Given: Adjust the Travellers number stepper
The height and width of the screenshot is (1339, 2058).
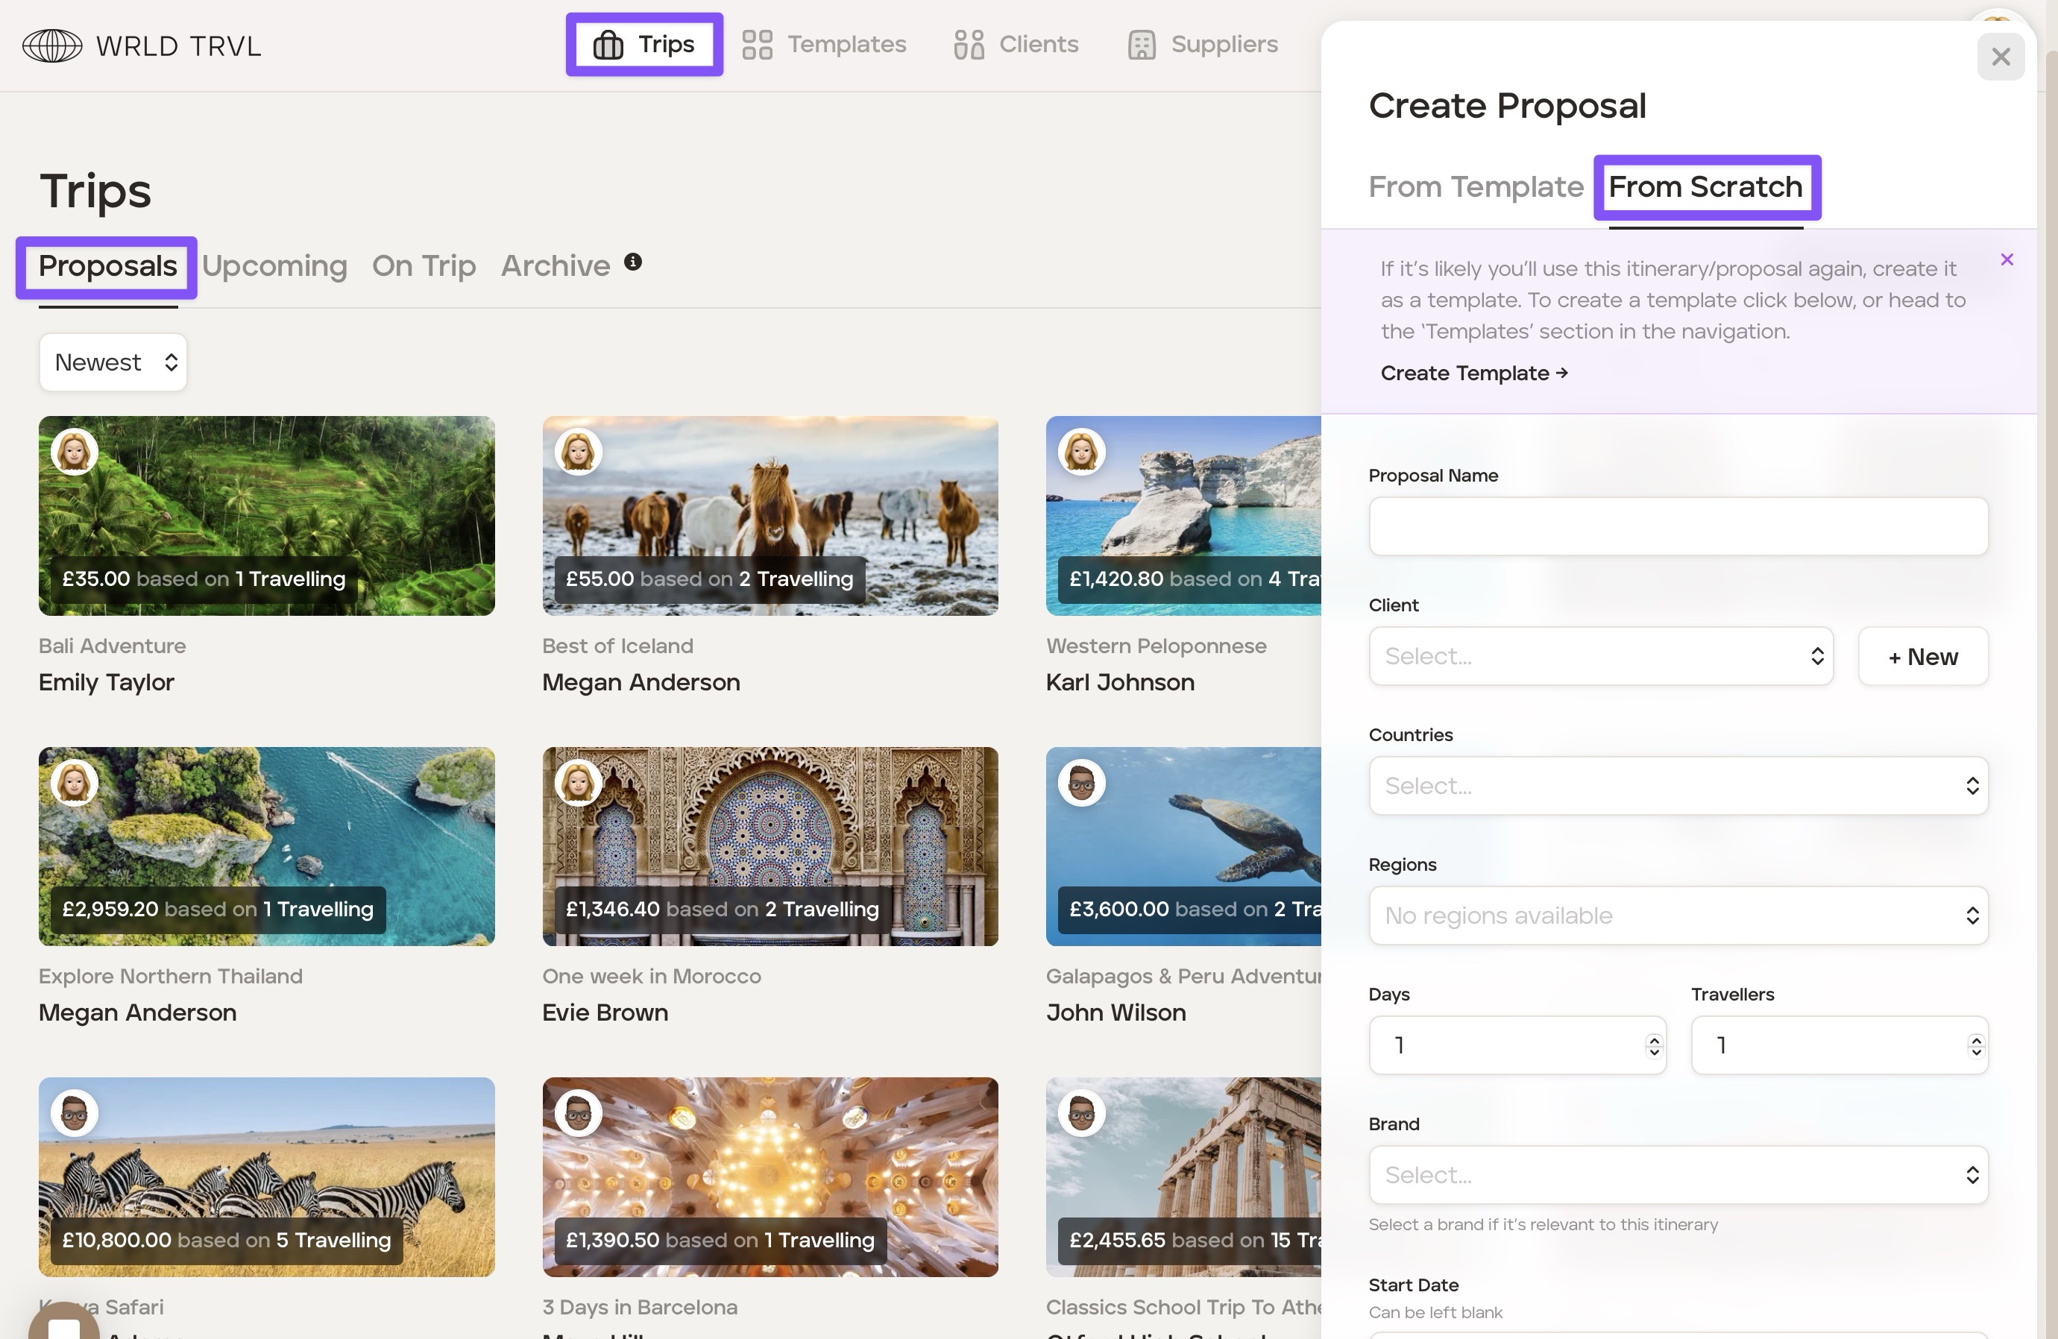Looking at the screenshot, I should [1976, 1046].
